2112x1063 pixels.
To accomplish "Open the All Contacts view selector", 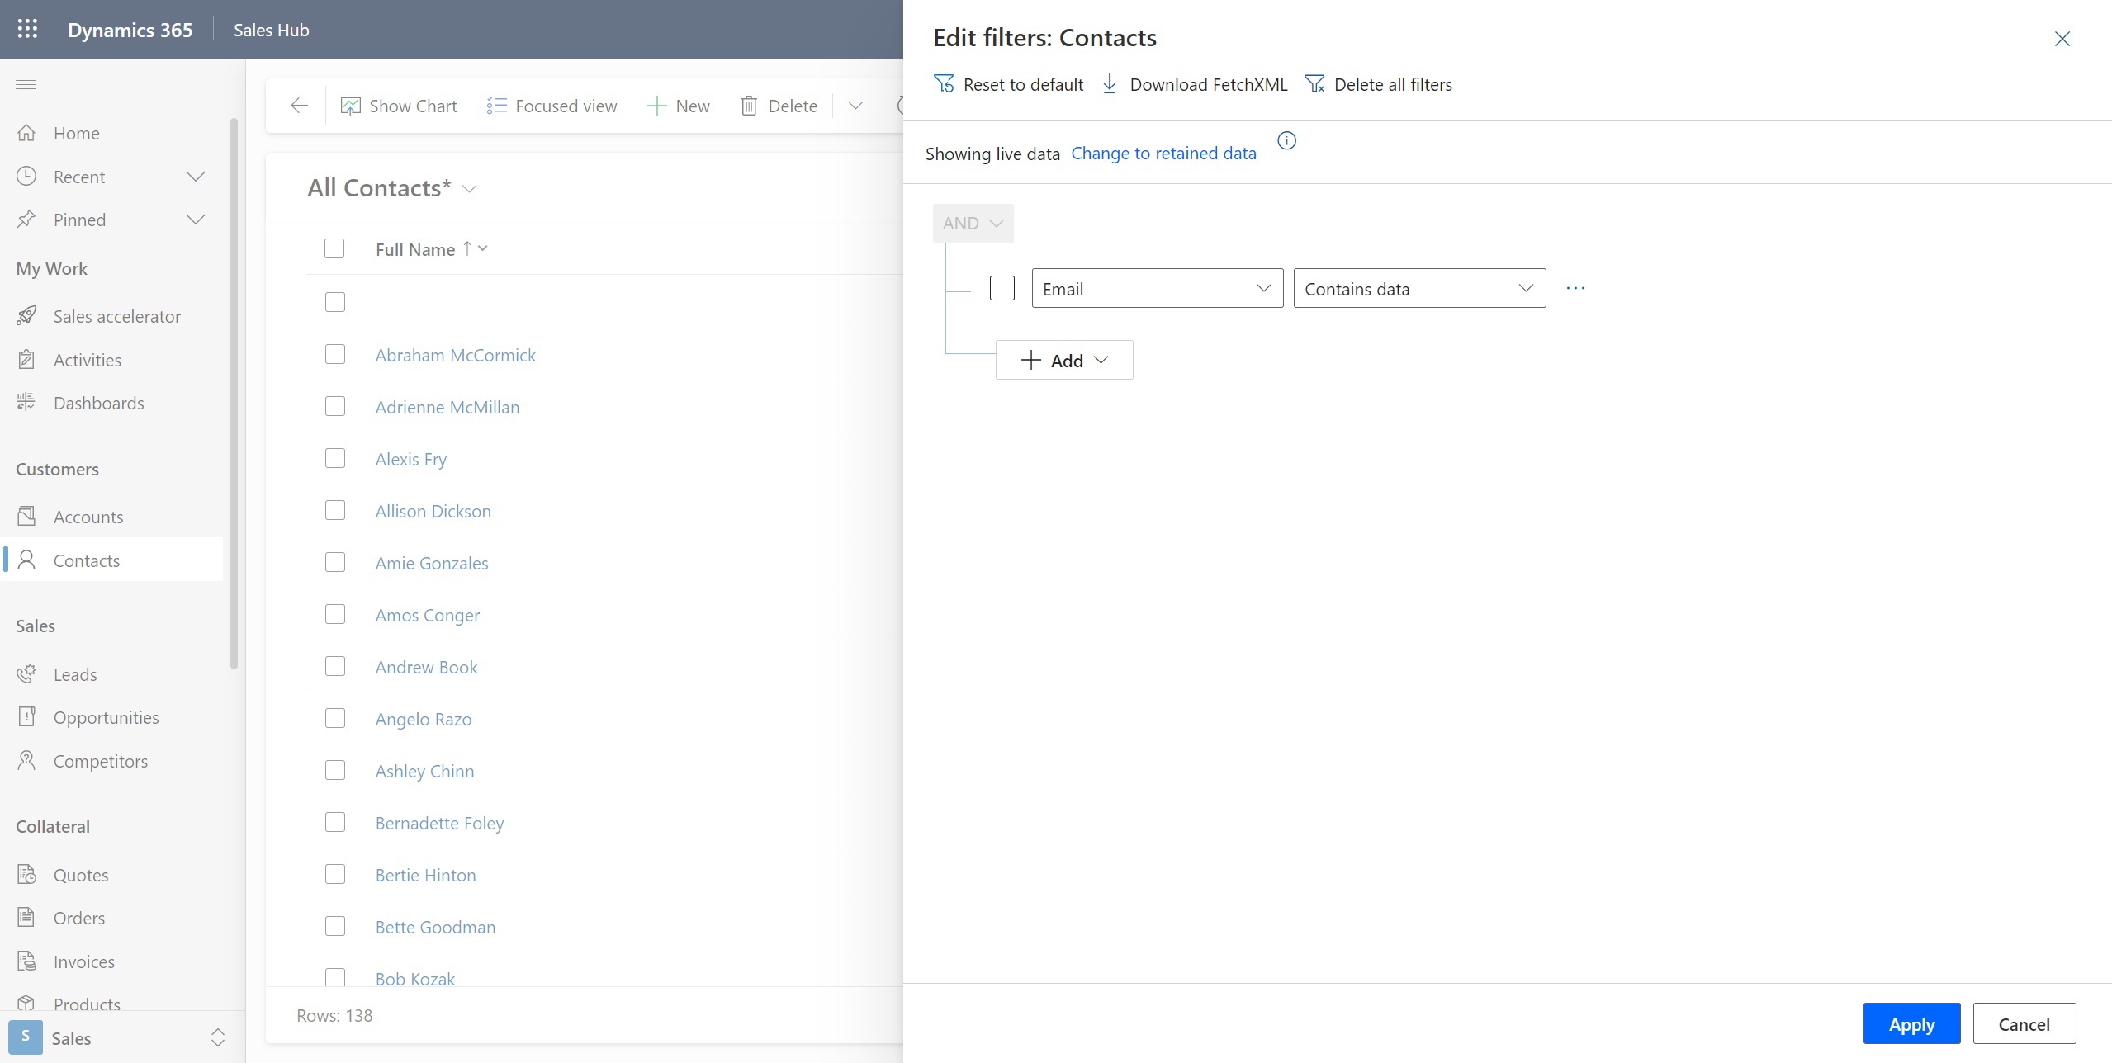I will click(x=391, y=188).
